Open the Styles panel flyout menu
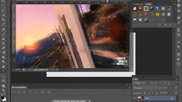Image resolution: width=182 pixels, height=102 pixels. coord(174,4)
